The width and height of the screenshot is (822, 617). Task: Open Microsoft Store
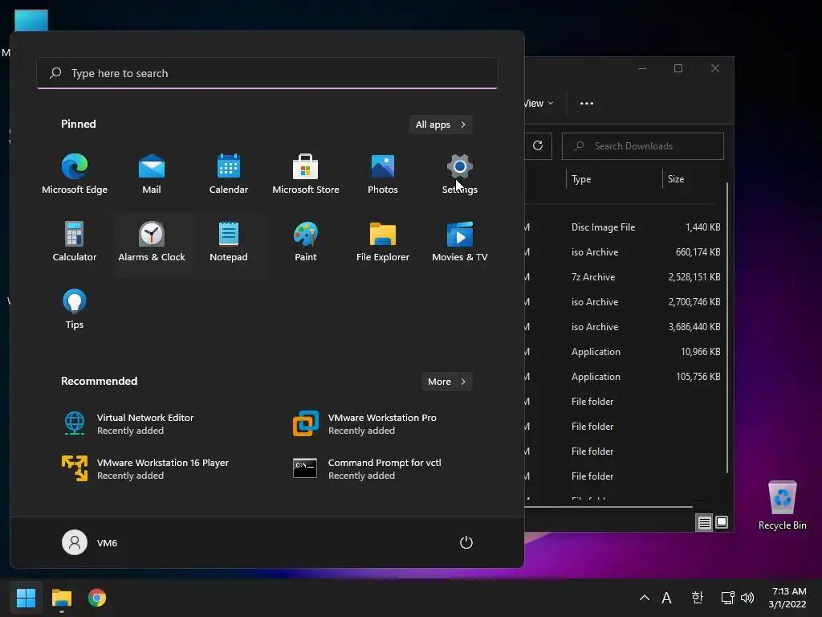coord(306,174)
